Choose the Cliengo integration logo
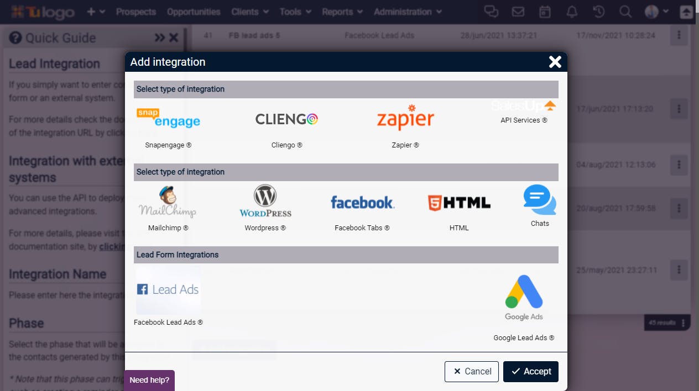699x391 pixels. (x=286, y=119)
